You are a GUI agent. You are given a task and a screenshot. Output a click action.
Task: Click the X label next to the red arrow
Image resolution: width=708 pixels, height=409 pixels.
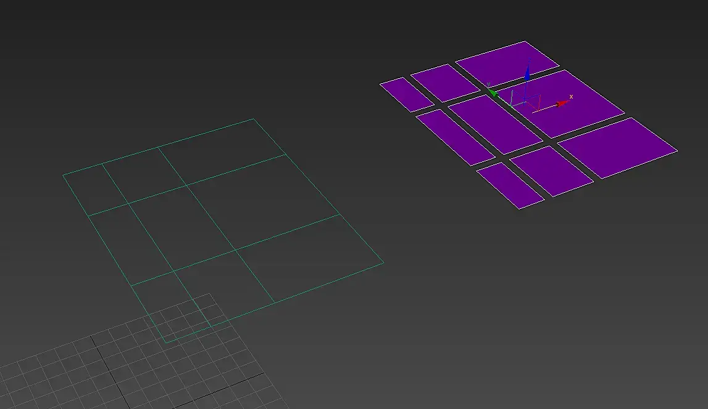(571, 97)
